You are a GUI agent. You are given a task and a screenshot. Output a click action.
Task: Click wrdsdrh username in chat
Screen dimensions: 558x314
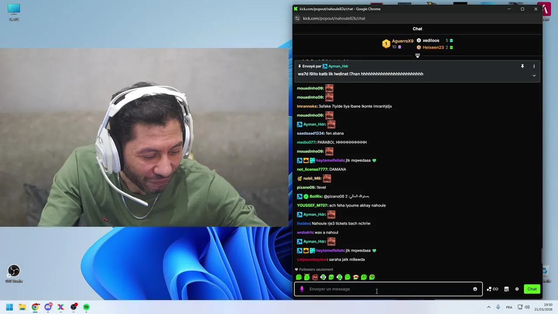coord(305,233)
